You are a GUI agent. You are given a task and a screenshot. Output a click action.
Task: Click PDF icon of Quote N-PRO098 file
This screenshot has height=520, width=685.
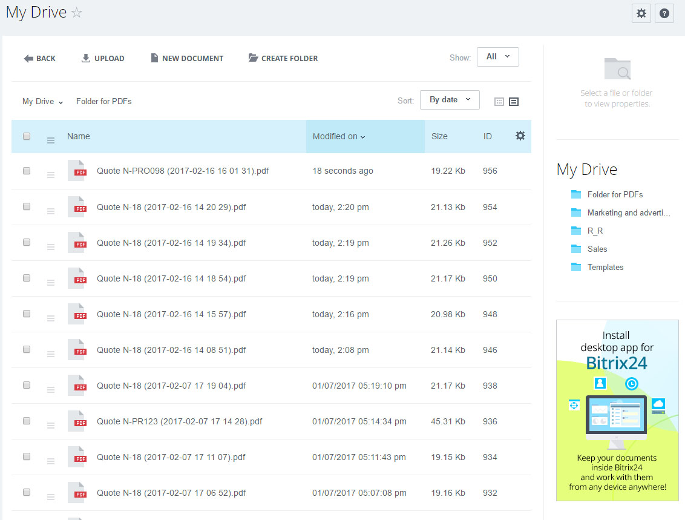tap(77, 171)
